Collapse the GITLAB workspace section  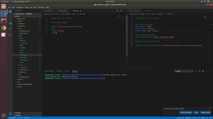pyautogui.click(x=27, y=16)
